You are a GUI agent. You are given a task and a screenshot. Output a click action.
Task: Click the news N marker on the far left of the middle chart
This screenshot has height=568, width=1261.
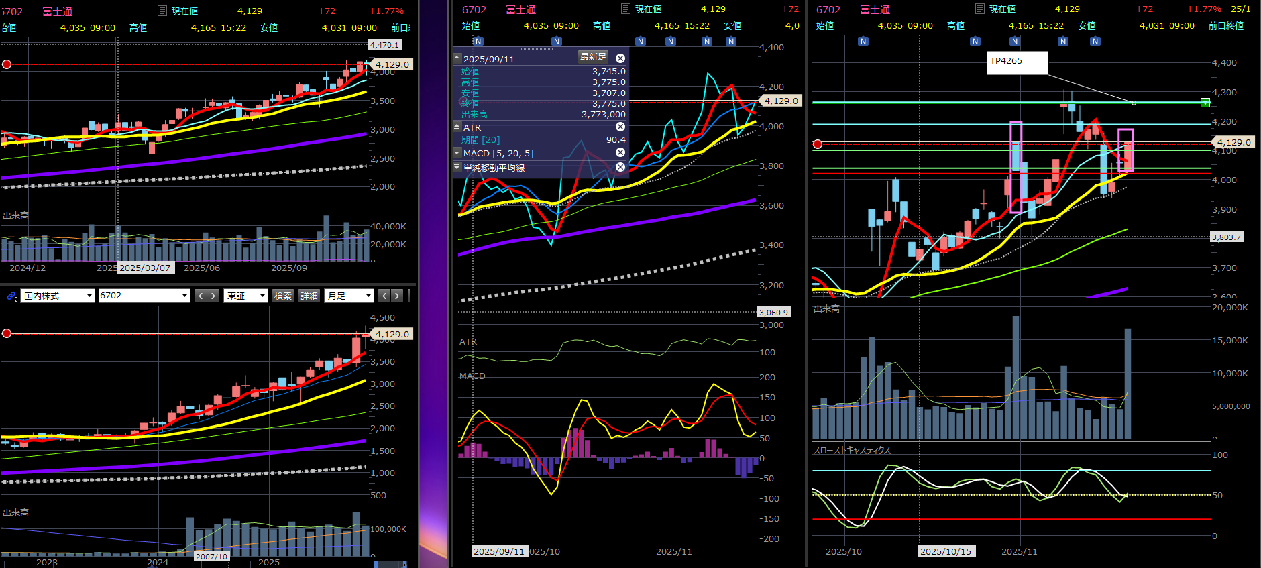point(478,41)
